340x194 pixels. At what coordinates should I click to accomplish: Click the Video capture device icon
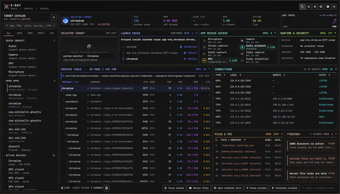point(242,54)
